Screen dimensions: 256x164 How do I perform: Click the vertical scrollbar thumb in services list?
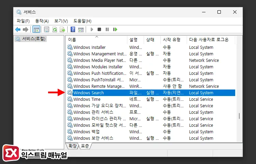point(239,116)
